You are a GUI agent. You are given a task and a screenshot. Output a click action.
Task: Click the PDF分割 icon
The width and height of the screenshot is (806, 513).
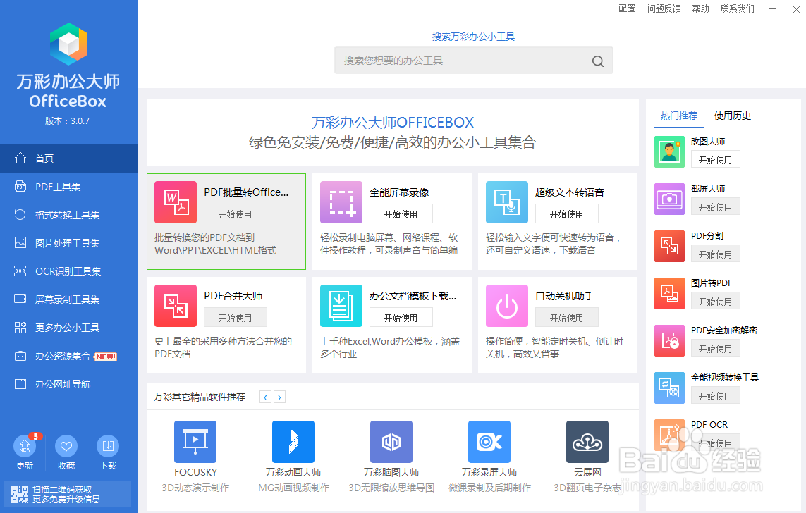pos(669,247)
